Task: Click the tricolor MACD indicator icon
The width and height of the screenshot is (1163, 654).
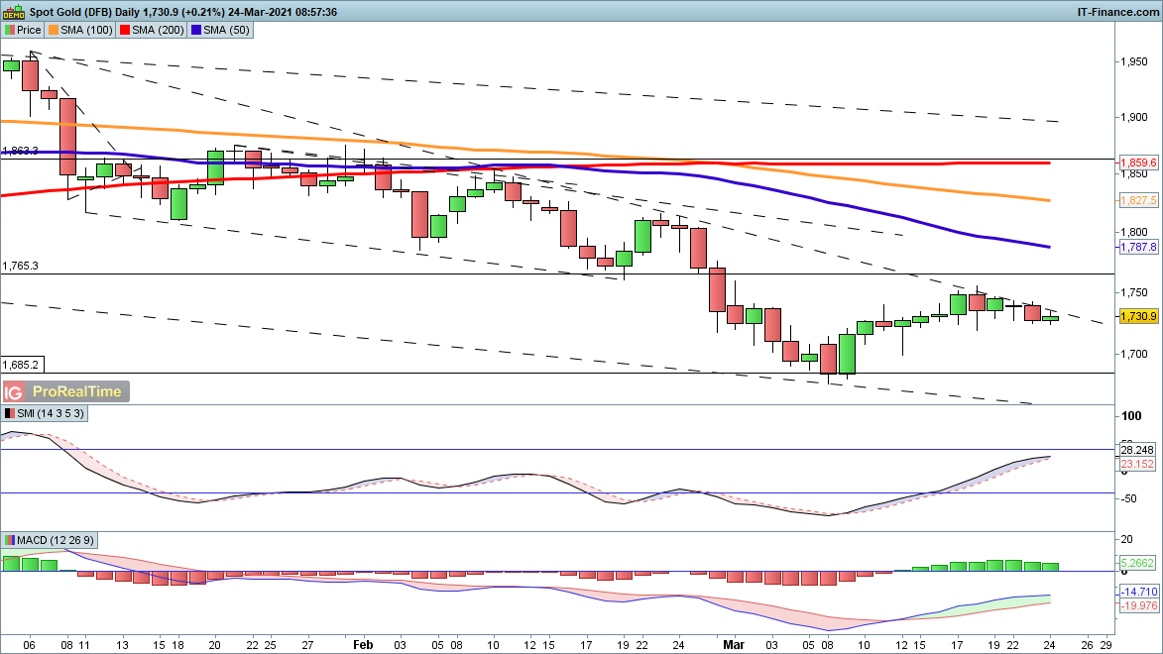Action: point(10,540)
